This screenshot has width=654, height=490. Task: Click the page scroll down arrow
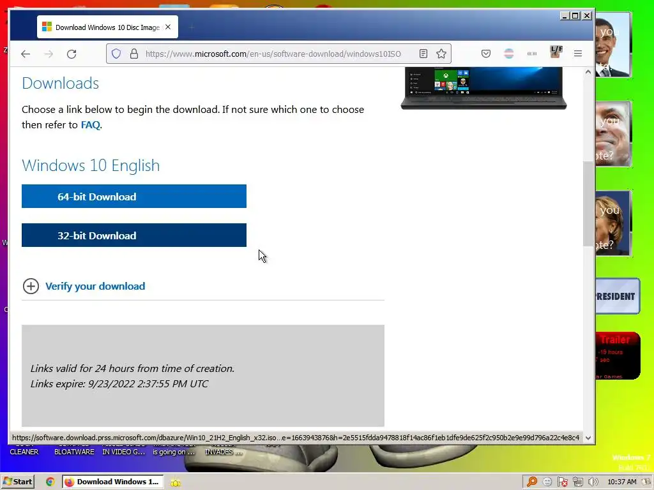point(588,438)
